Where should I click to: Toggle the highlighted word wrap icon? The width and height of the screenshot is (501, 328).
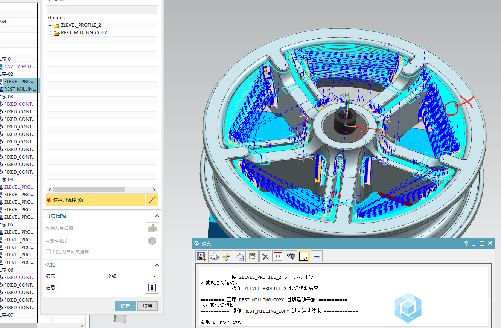point(304,256)
